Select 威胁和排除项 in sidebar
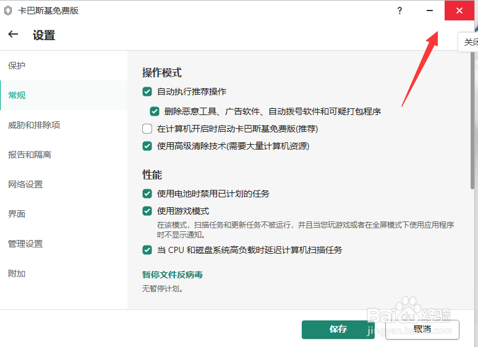 coord(34,125)
